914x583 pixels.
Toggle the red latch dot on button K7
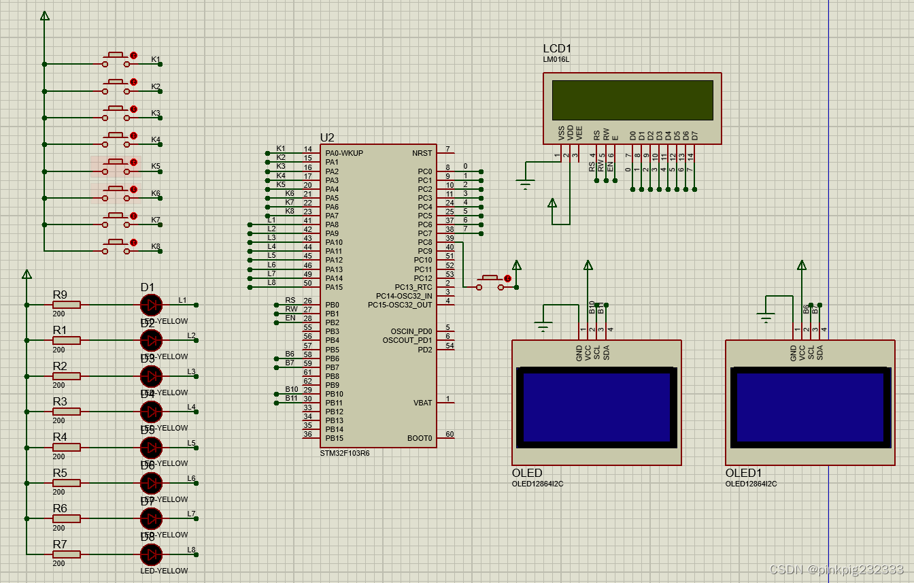(134, 216)
